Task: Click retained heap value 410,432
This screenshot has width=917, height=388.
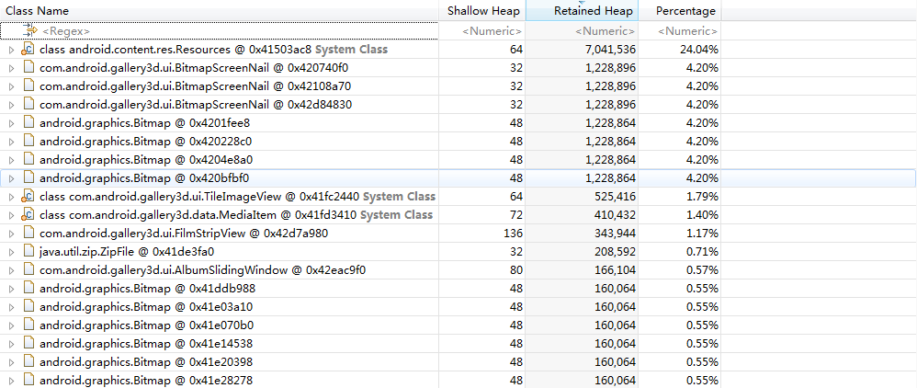Action: (x=614, y=215)
